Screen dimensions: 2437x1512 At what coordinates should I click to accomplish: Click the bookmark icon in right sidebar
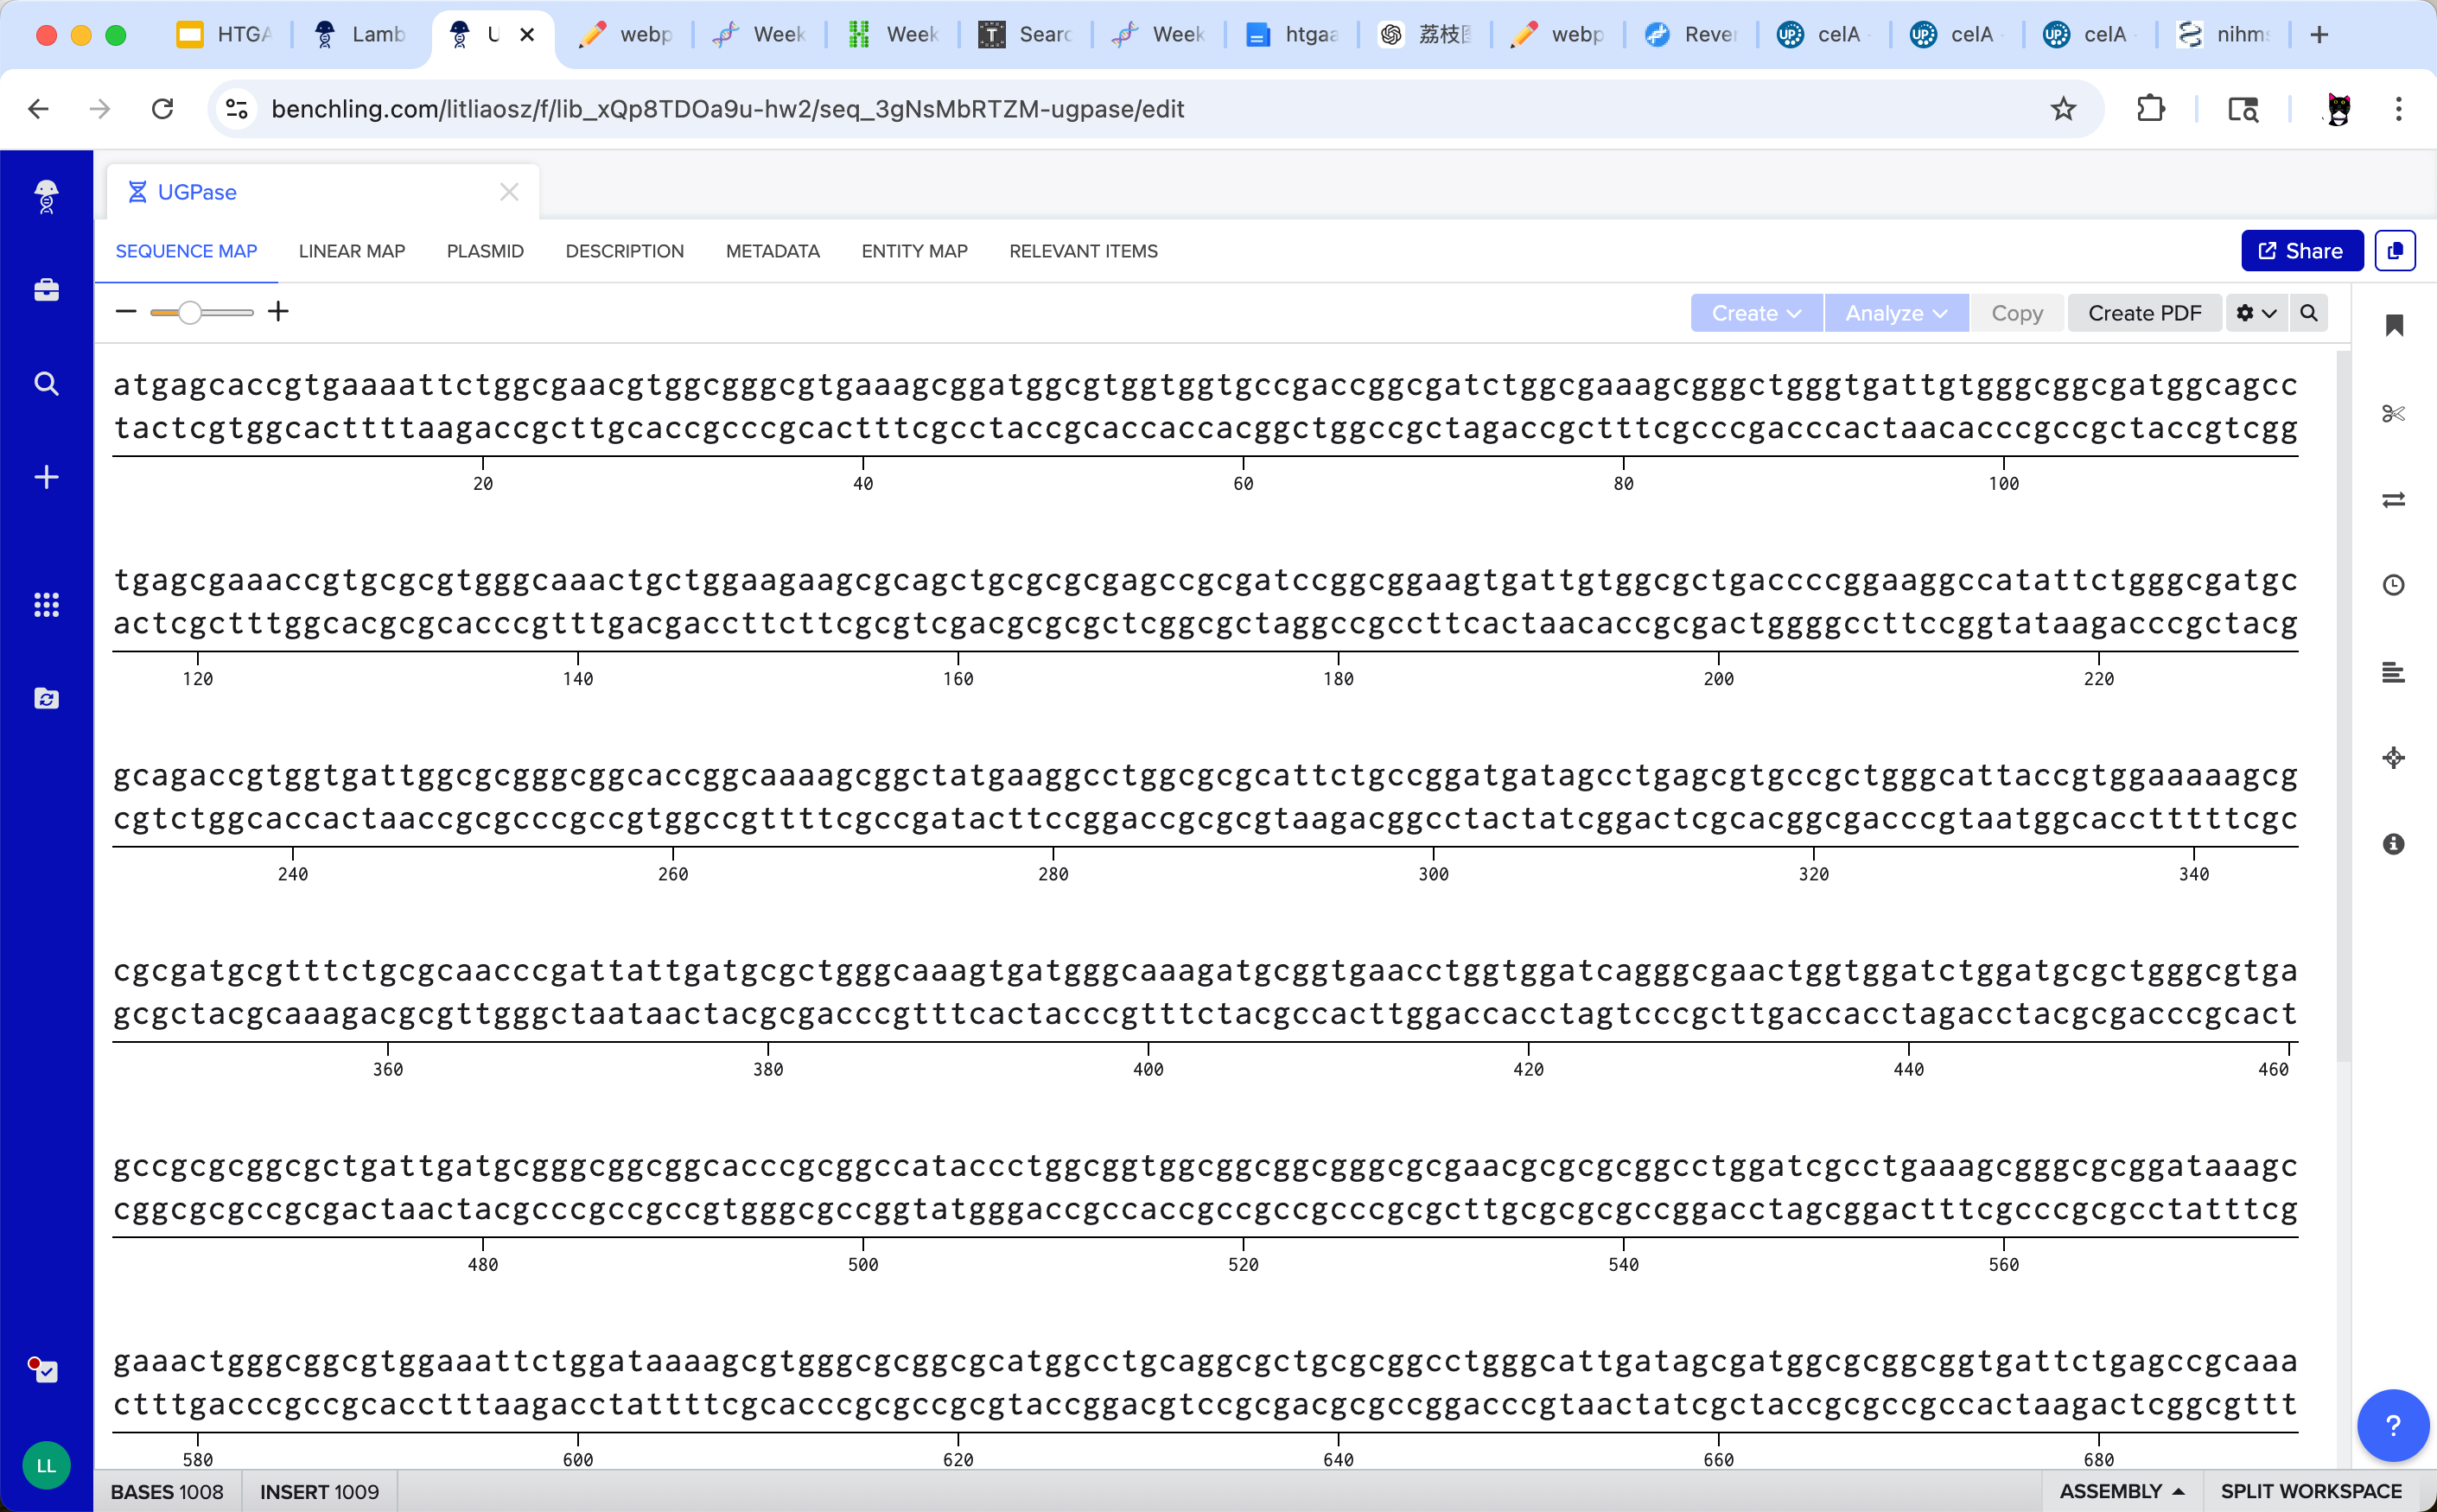[x=2393, y=326]
